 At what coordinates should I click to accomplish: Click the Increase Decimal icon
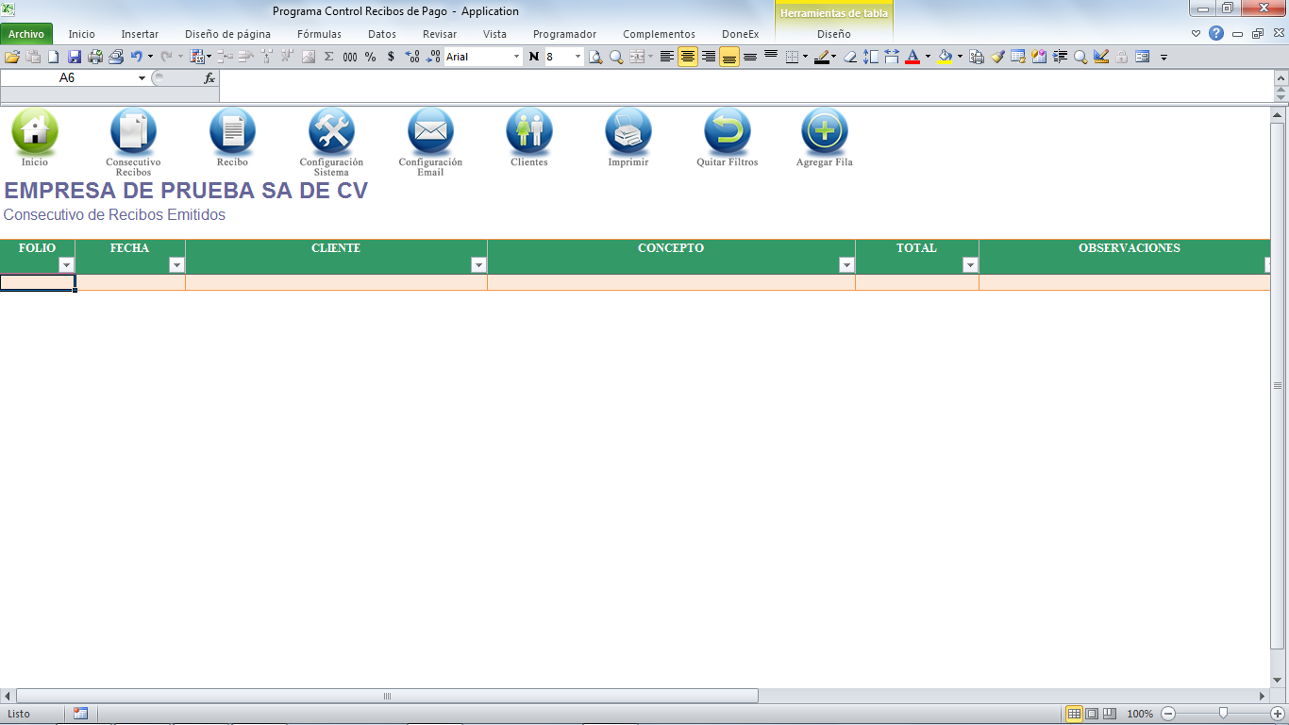click(x=412, y=57)
